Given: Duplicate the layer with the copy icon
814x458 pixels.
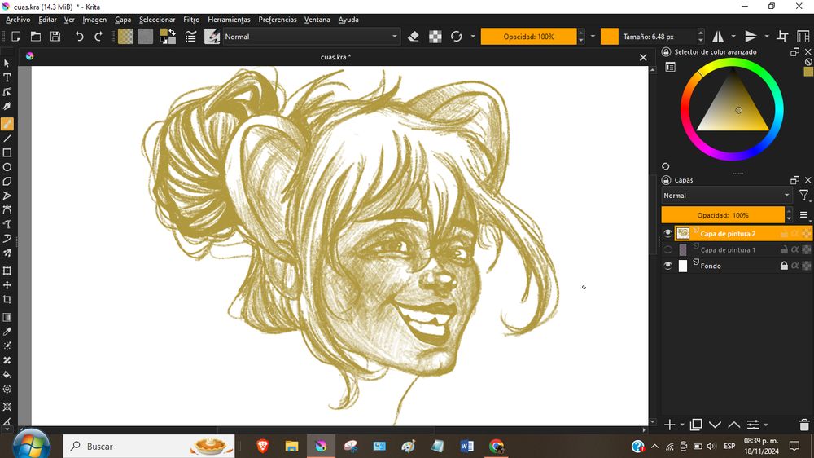Looking at the screenshot, I should (696, 425).
